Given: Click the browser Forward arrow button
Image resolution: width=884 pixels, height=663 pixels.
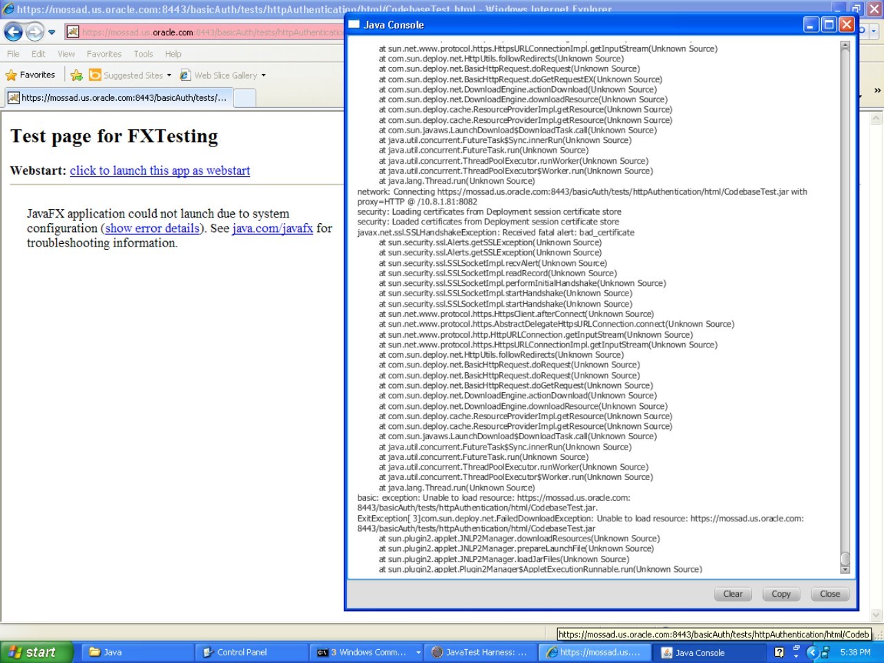Looking at the screenshot, I should pos(35,32).
